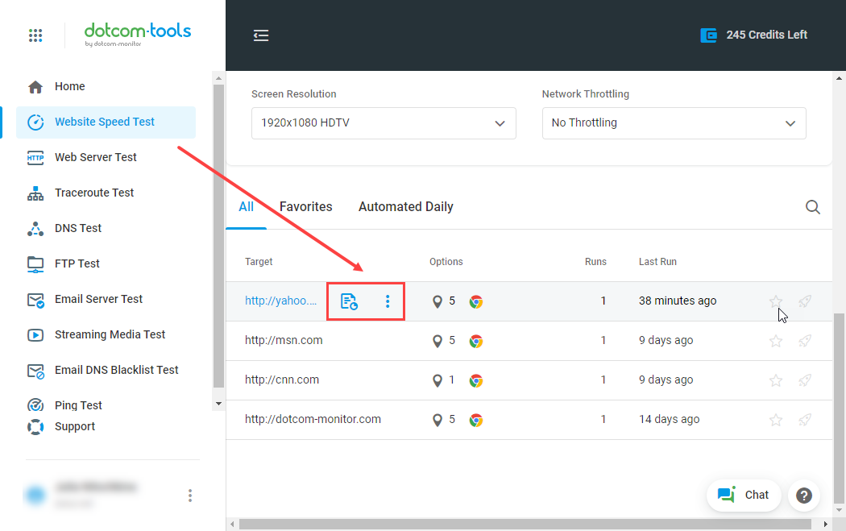Go to Traceroute Test in sidebar

pos(94,193)
